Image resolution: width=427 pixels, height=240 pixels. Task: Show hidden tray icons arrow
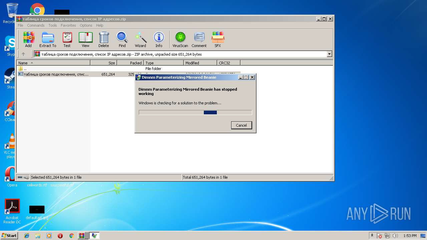(x=372, y=236)
